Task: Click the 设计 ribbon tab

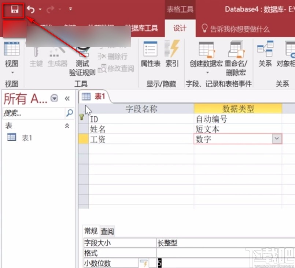Action: coord(180,27)
